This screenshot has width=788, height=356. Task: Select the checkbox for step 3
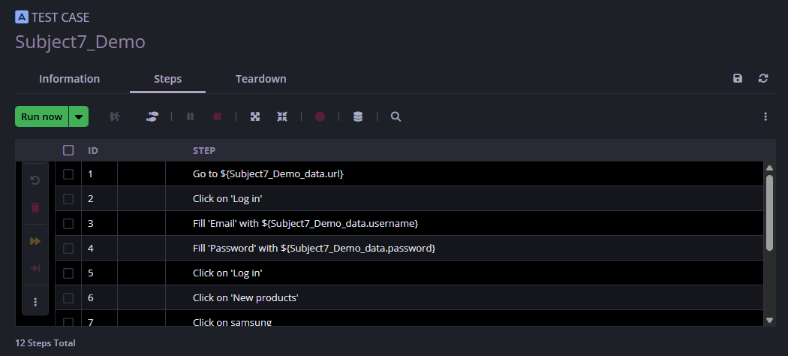(x=68, y=224)
